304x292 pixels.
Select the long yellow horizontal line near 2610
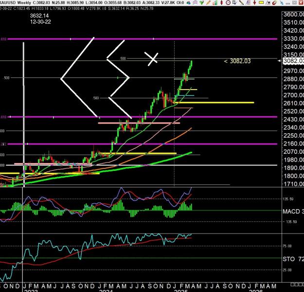(215, 102)
